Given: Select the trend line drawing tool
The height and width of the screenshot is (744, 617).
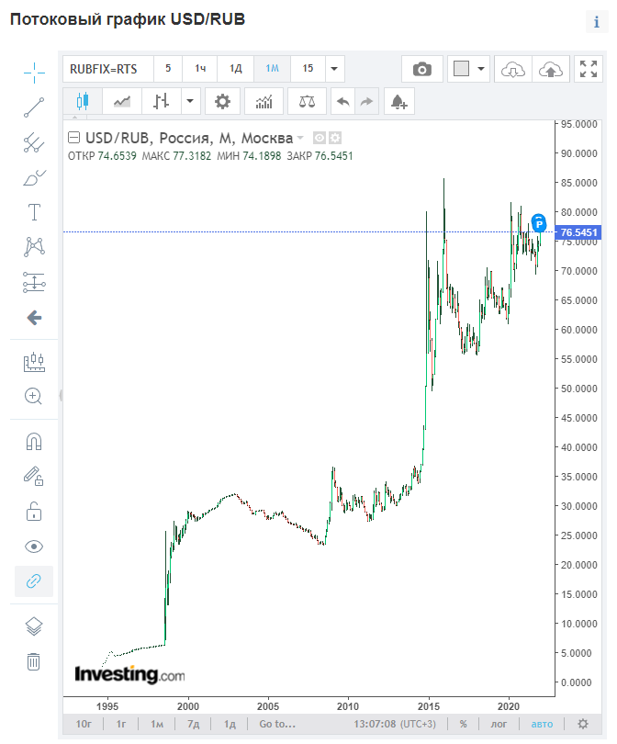Looking at the screenshot, I should (x=34, y=107).
